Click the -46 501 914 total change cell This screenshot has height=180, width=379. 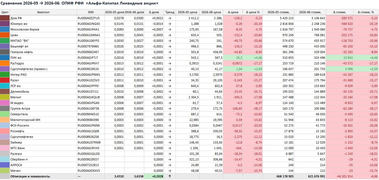(x=339, y=176)
